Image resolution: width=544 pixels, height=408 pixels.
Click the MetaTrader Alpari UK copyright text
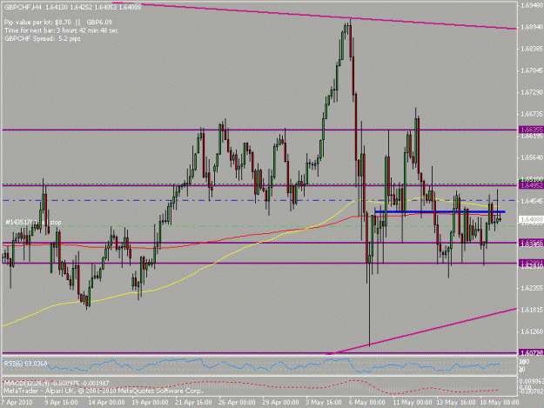tap(103, 391)
